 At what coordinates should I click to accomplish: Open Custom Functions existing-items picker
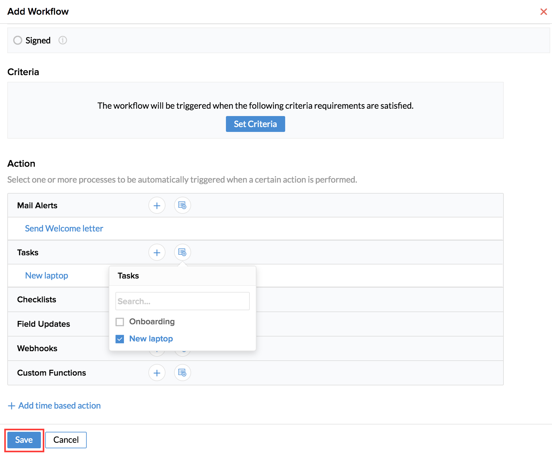[x=182, y=373]
